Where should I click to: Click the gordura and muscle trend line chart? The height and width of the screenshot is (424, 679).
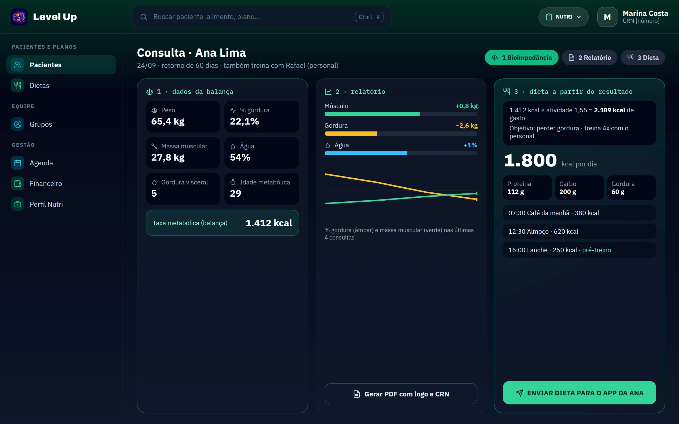pyautogui.click(x=401, y=191)
